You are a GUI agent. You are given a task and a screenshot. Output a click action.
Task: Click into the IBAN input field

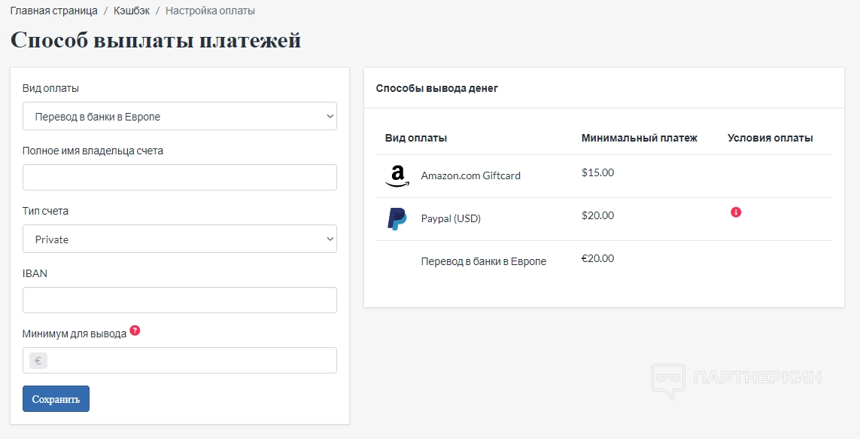coord(180,300)
